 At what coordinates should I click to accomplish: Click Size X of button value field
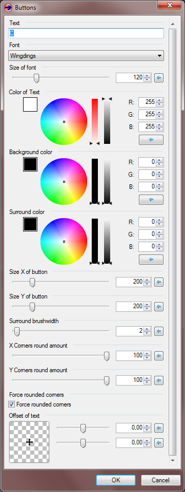[130, 282]
